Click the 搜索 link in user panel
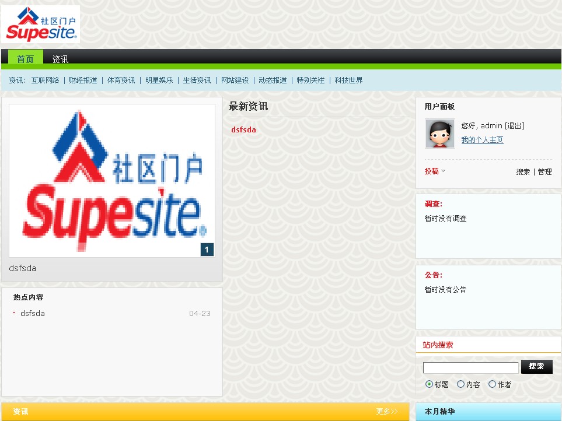This screenshot has height=421, width=562. 523,172
